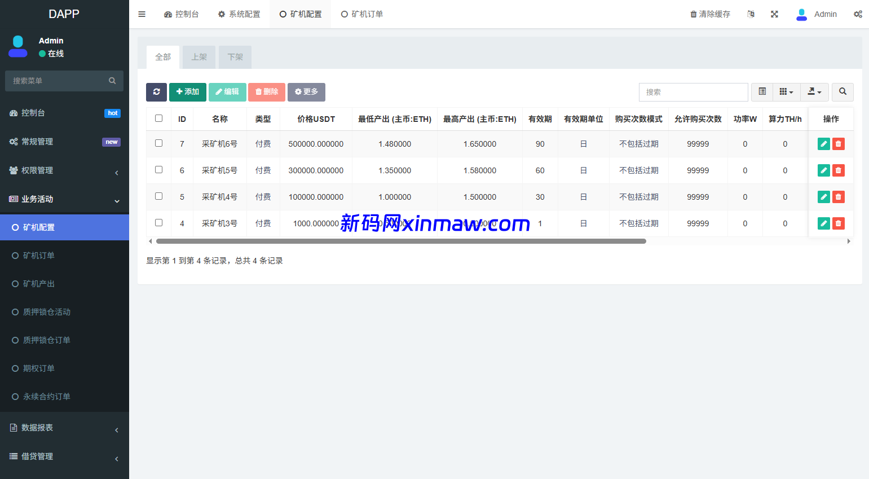Image resolution: width=869 pixels, height=479 pixels.
Task: Click the green edit icon for 采矿机6号
Action: click(x=823, y=144)
